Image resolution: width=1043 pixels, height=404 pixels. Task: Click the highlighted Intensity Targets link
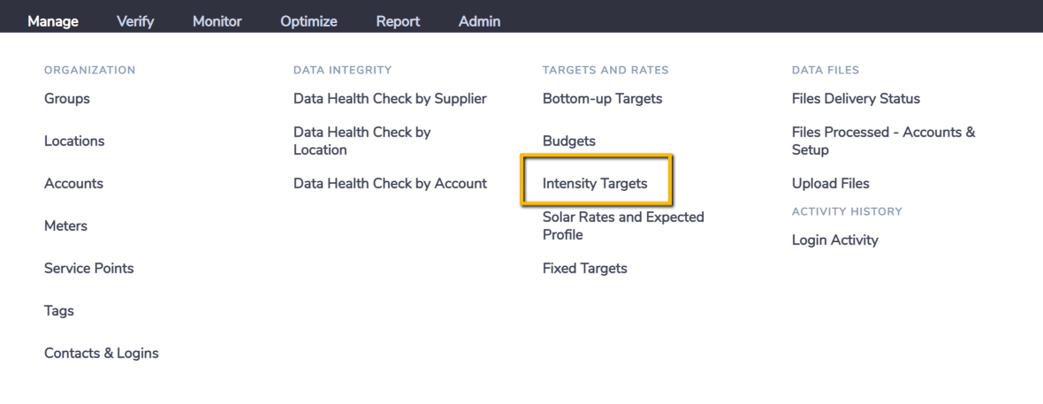click(596, 183)
